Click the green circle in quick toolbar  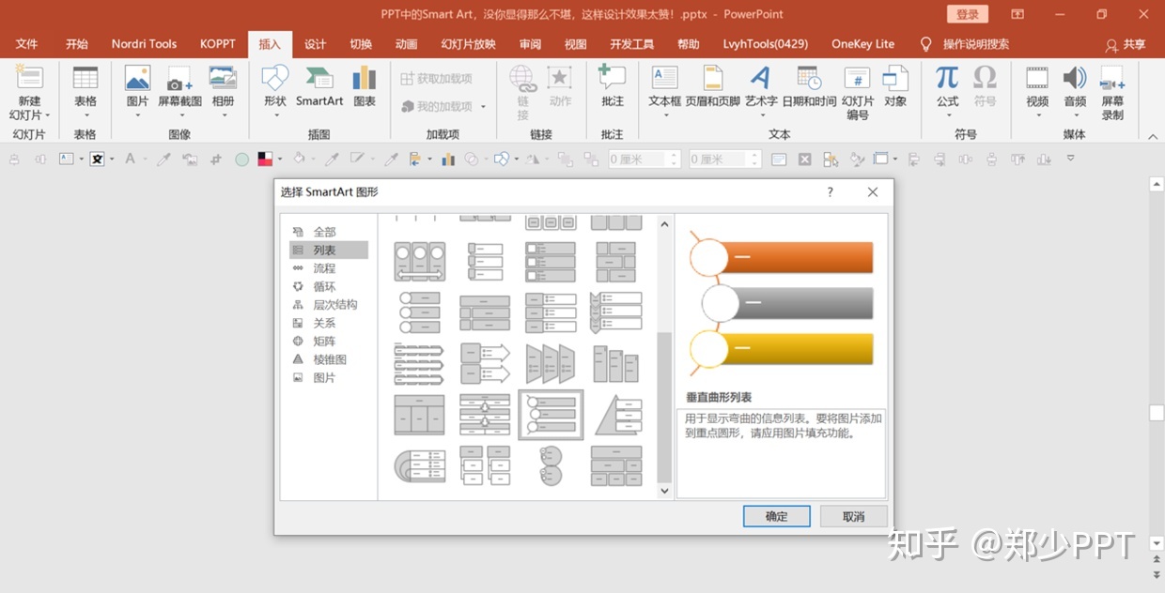point(241,160)
